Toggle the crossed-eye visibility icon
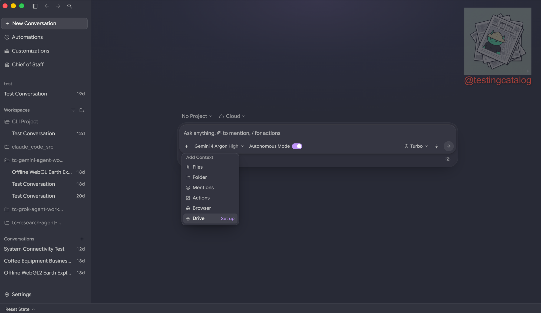The image size is (541, 313). click(448, 159)
